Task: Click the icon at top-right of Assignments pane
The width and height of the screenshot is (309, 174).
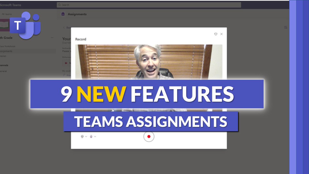Action: [x=286, y=27]
